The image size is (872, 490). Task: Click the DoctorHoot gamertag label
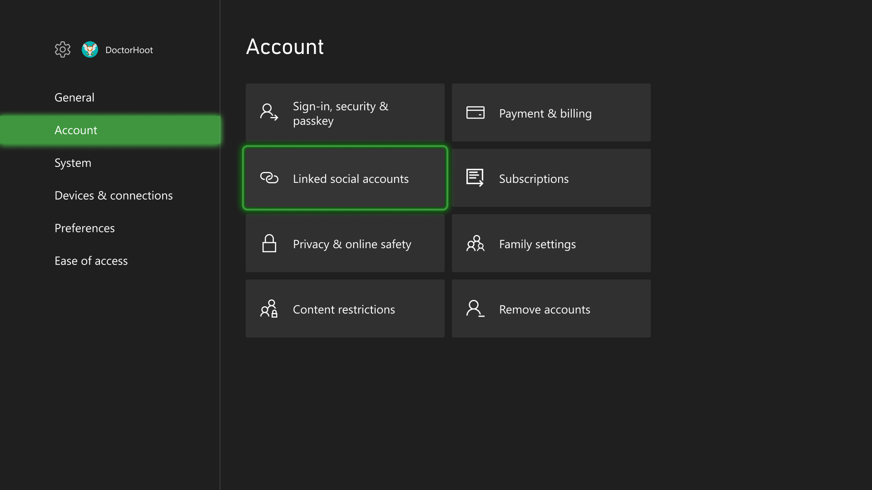point(129,50)
